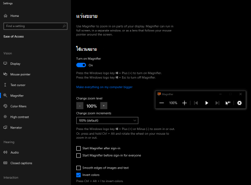This screenshot has width=251, height=185.
Task: Click the Display monitor icon
Action: click(5, 63)
